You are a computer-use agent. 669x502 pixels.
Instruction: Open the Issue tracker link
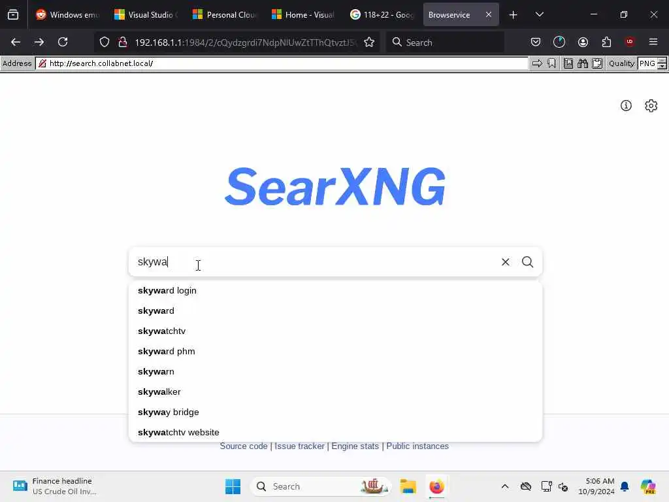click(299, 446)
